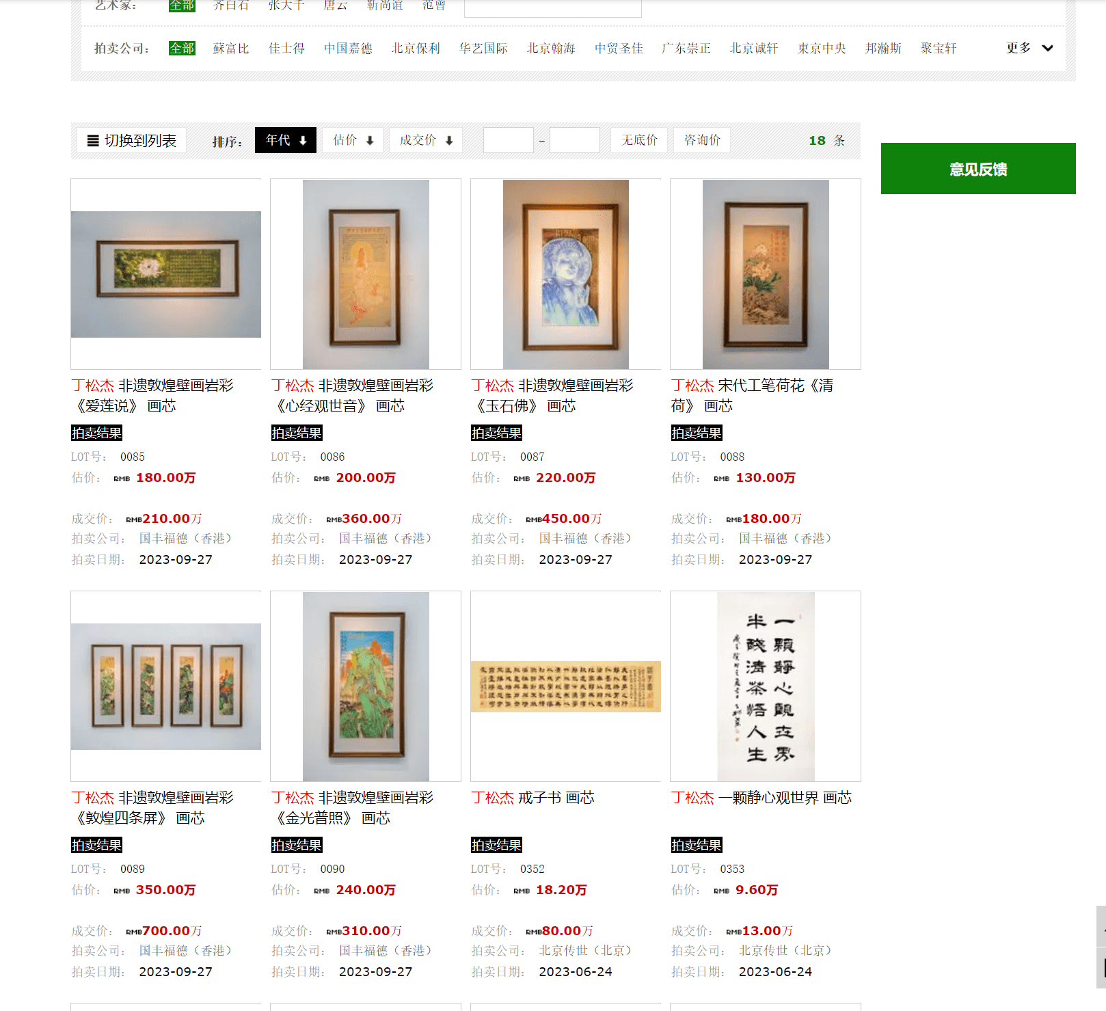1106x1011 pixels.
Task: Filter by 蘇富比 auction company
Action: 231,49
